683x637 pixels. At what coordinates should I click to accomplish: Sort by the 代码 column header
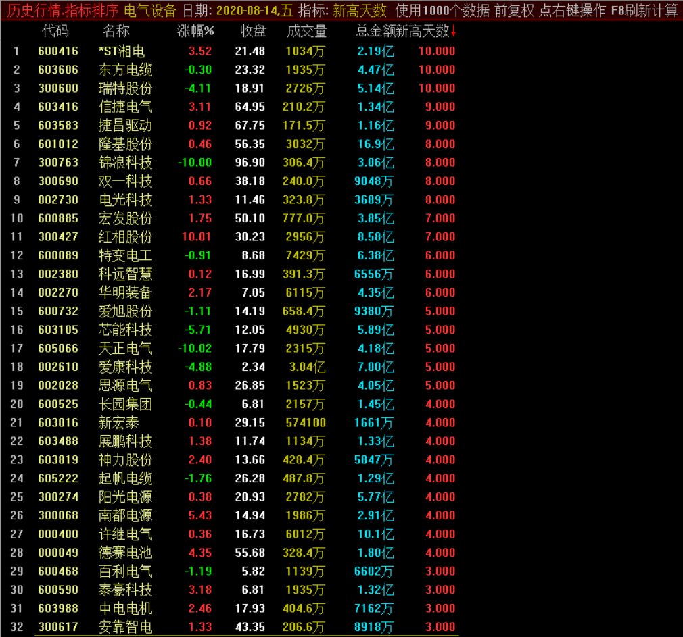click(x=55, y=31)
